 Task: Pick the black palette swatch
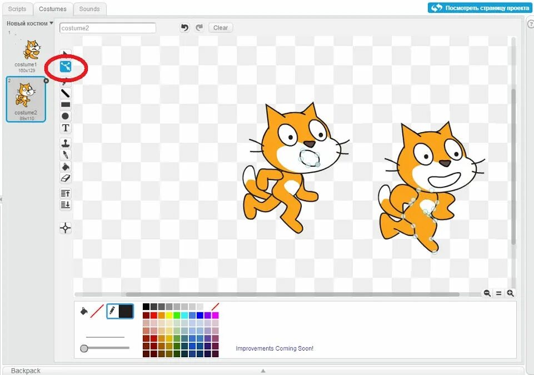tap(146, 307)
